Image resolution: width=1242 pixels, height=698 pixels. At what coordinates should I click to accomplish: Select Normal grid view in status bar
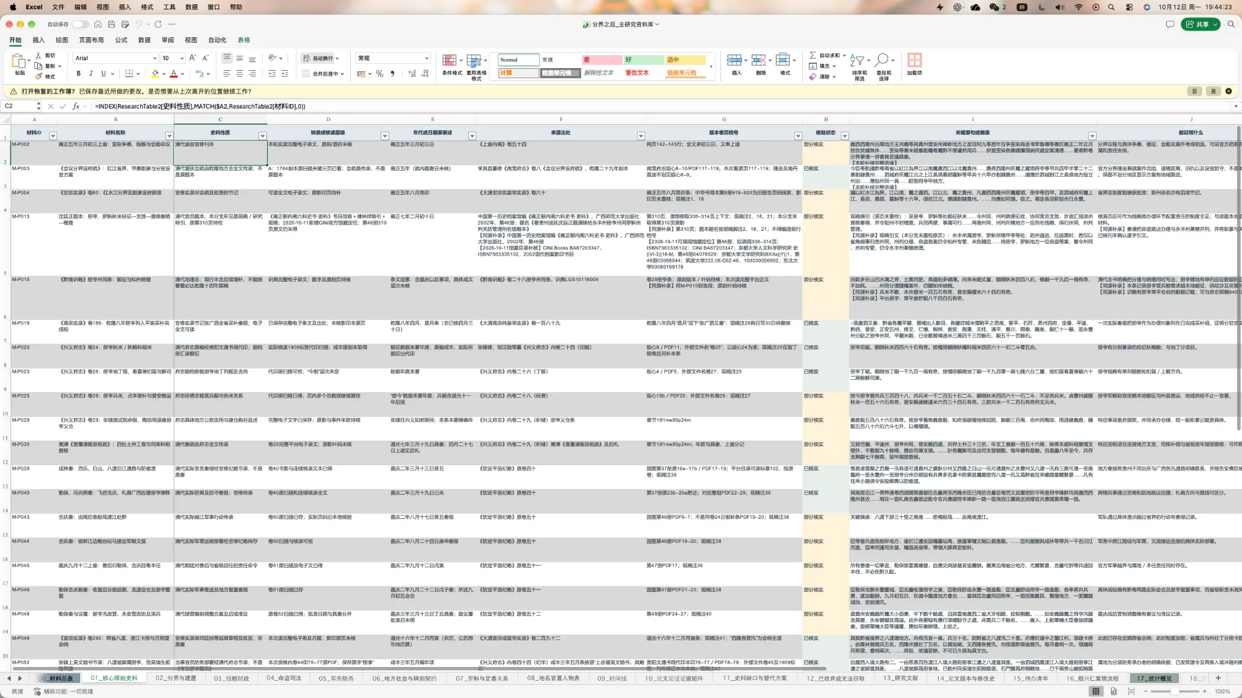click(x=1096, y=691)
